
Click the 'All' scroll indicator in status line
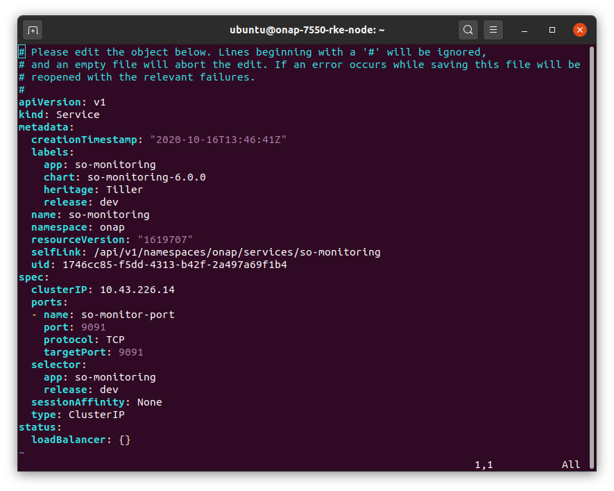pos(571,465)
